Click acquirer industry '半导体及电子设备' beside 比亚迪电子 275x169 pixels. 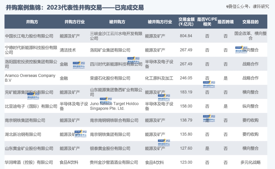point(74,106)
